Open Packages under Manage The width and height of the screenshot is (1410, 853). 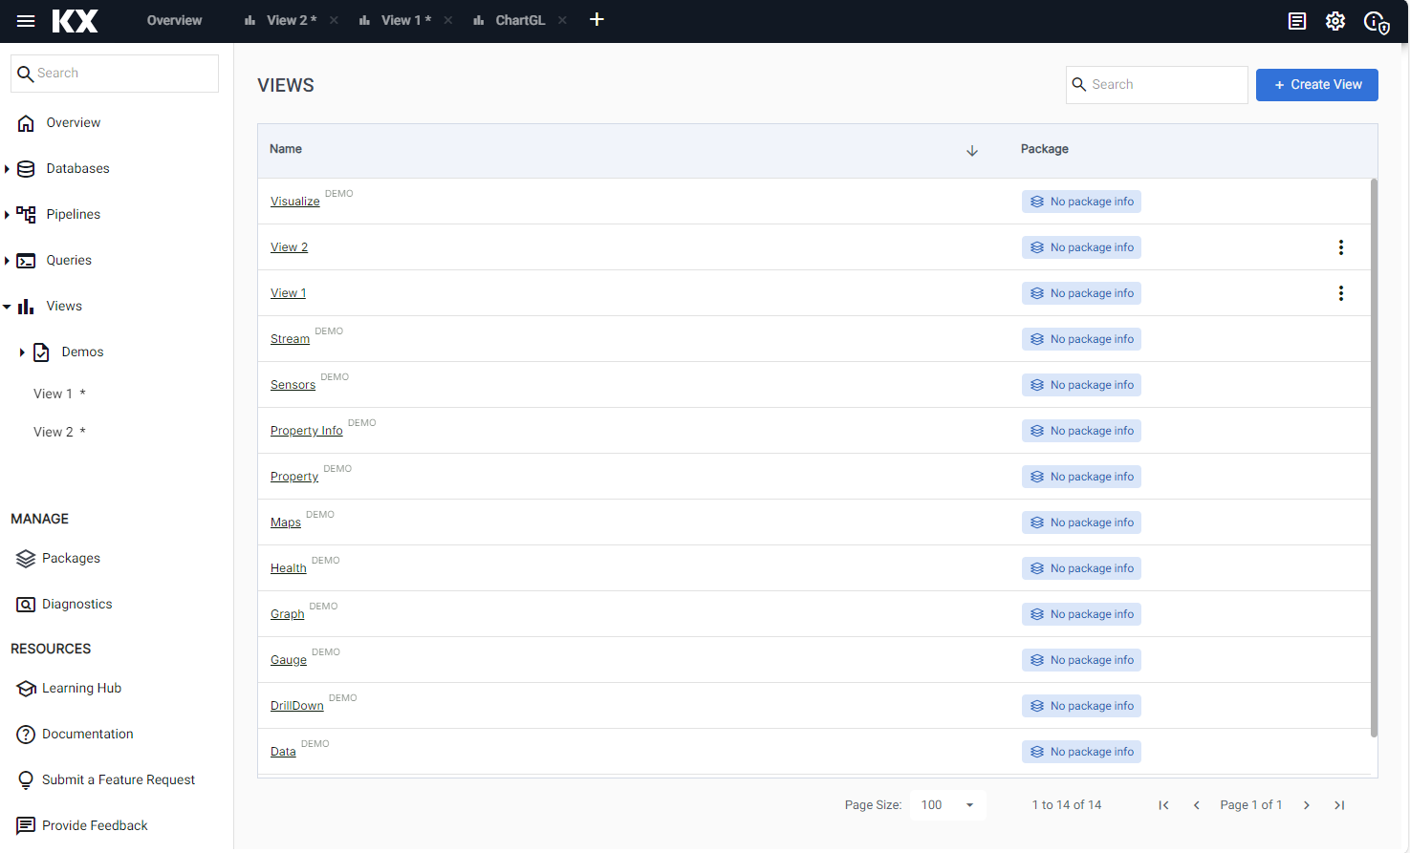(x=71, y=559)
